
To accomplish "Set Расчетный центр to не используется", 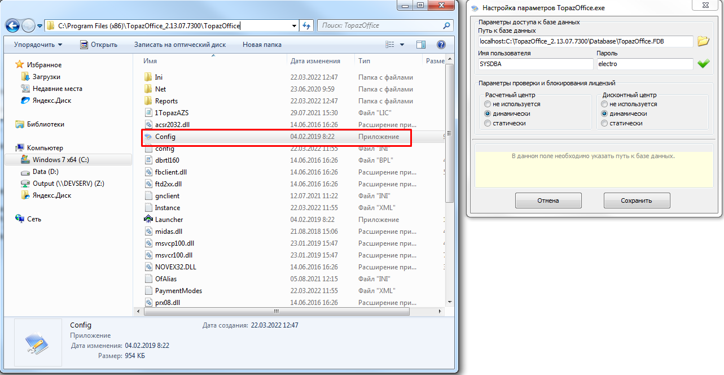I will click(488, 104).
